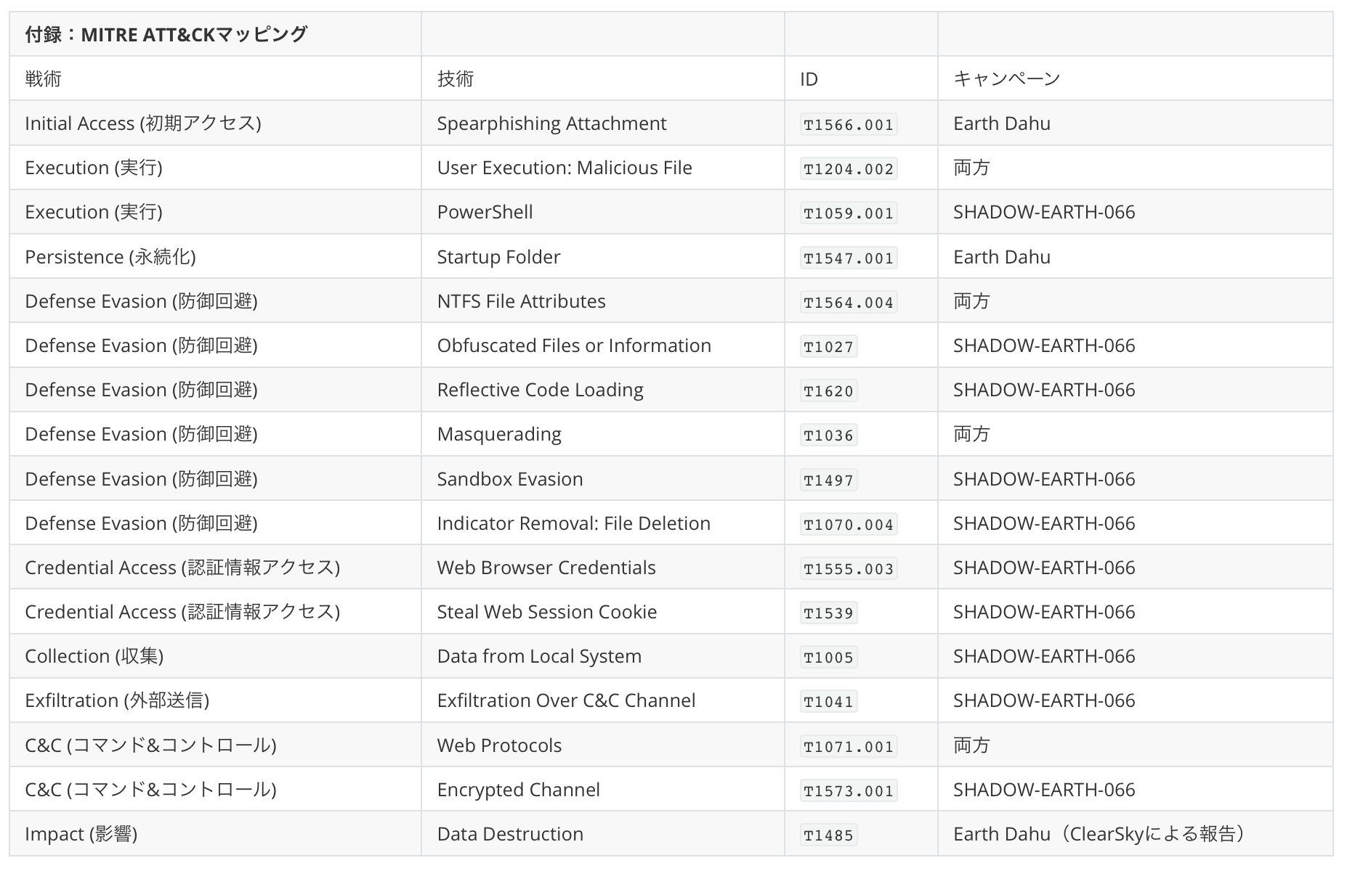Select the T1027 ID code
The image size is (1347, 871).
pyautogui.click(x=828, y=346)
